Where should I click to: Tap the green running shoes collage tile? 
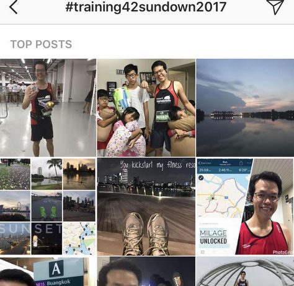tap(47, 206)
